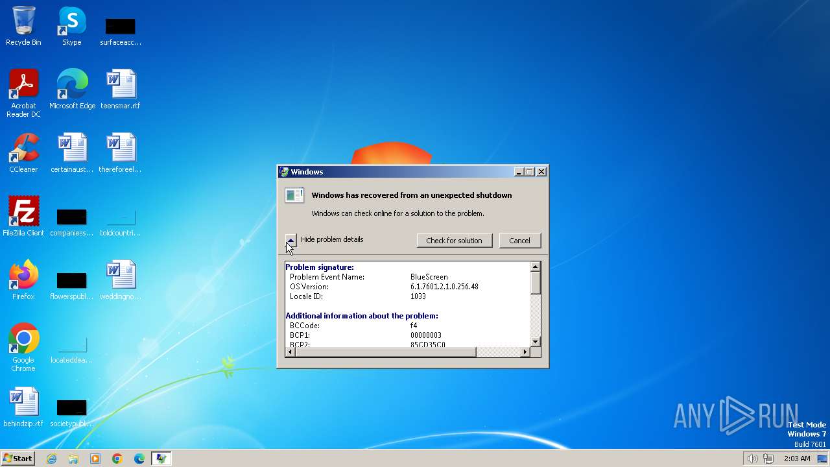This screenshot has height=467, width=830.
Task: Open Chrome from the taskbar
Action: [117, 459]
